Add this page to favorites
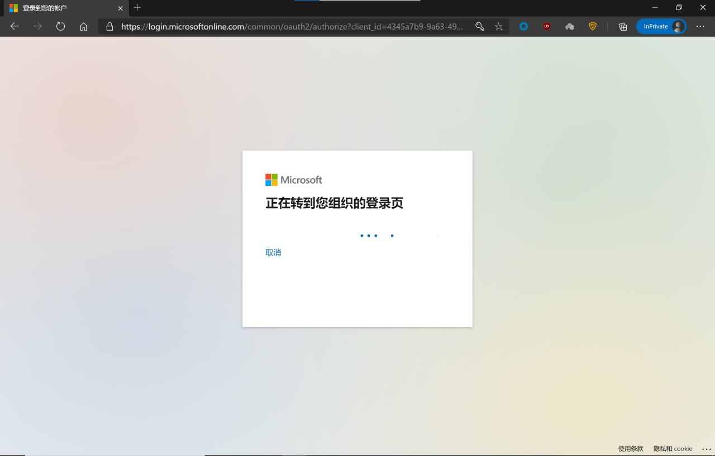 (x=499, y=26)
